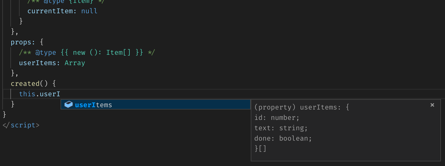Click the Array type in props
445x166 pixels.
click(75, 63)
